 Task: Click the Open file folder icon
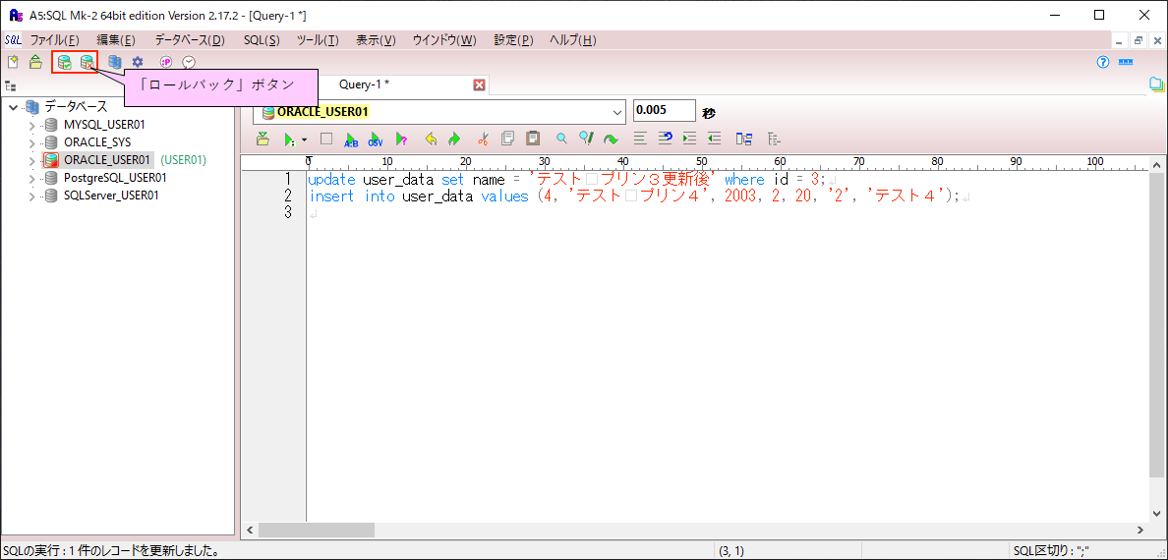(35, 62)
